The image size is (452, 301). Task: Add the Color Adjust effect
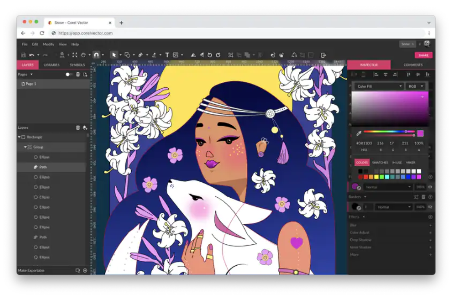[x=430, y=232]
